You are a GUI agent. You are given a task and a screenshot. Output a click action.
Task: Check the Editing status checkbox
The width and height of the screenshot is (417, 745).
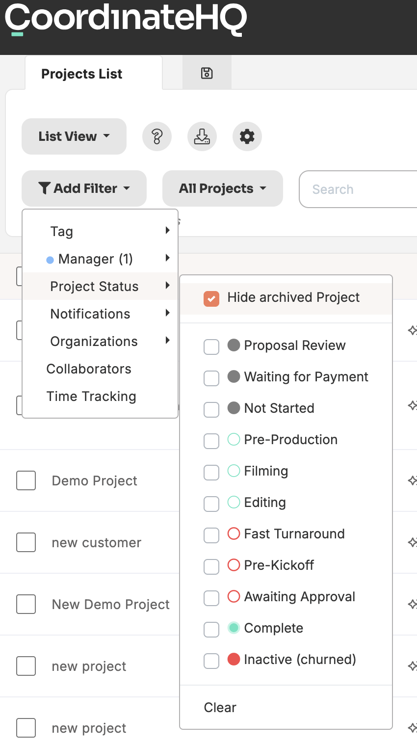211,504
